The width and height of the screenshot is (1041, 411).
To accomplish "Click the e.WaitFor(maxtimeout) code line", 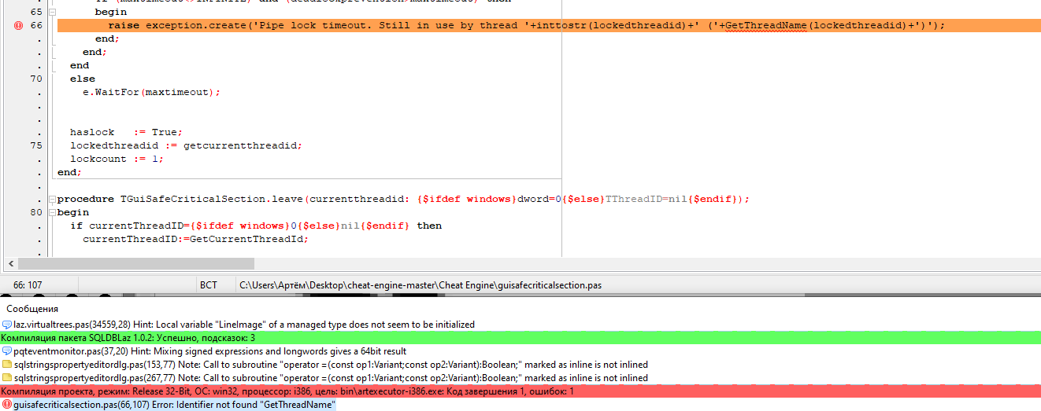I will tap(152, 92).
